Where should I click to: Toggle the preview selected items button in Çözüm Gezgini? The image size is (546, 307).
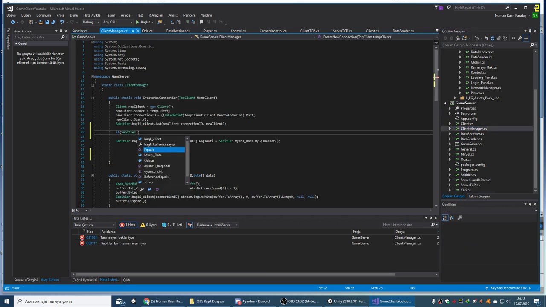coord(526,38)
